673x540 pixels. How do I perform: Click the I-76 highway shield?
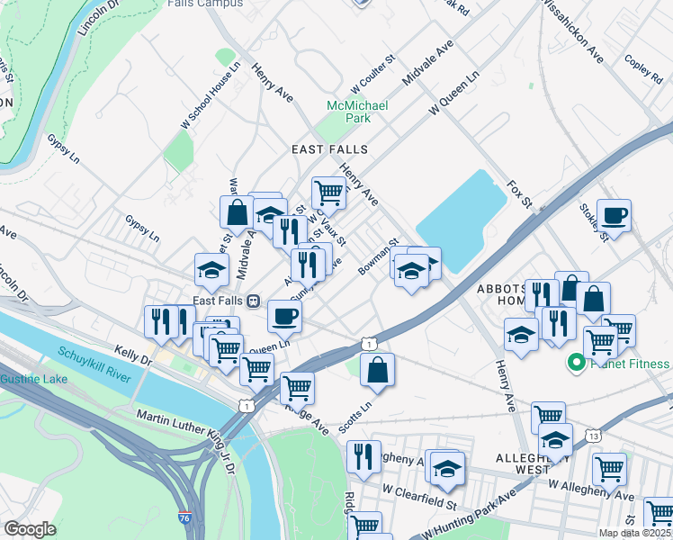pos(185,517)
